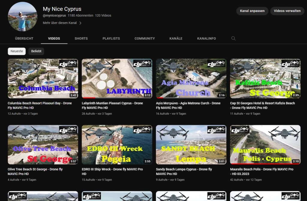
Task: Click '4 Aufrufe • vor 9 Tagen' text
Action: (x=22, y=180)
